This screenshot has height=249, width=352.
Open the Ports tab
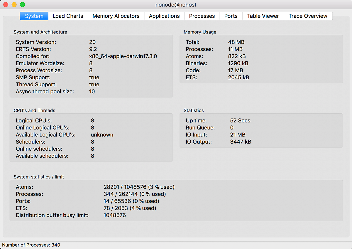231,16
